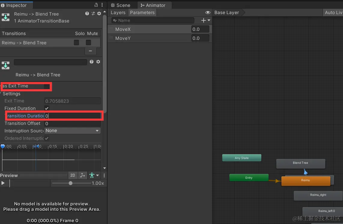Viewport: 343px width, 224px height.
Task: Toggle parameter visibility eye icon in Animator
Action: (208, 13)
